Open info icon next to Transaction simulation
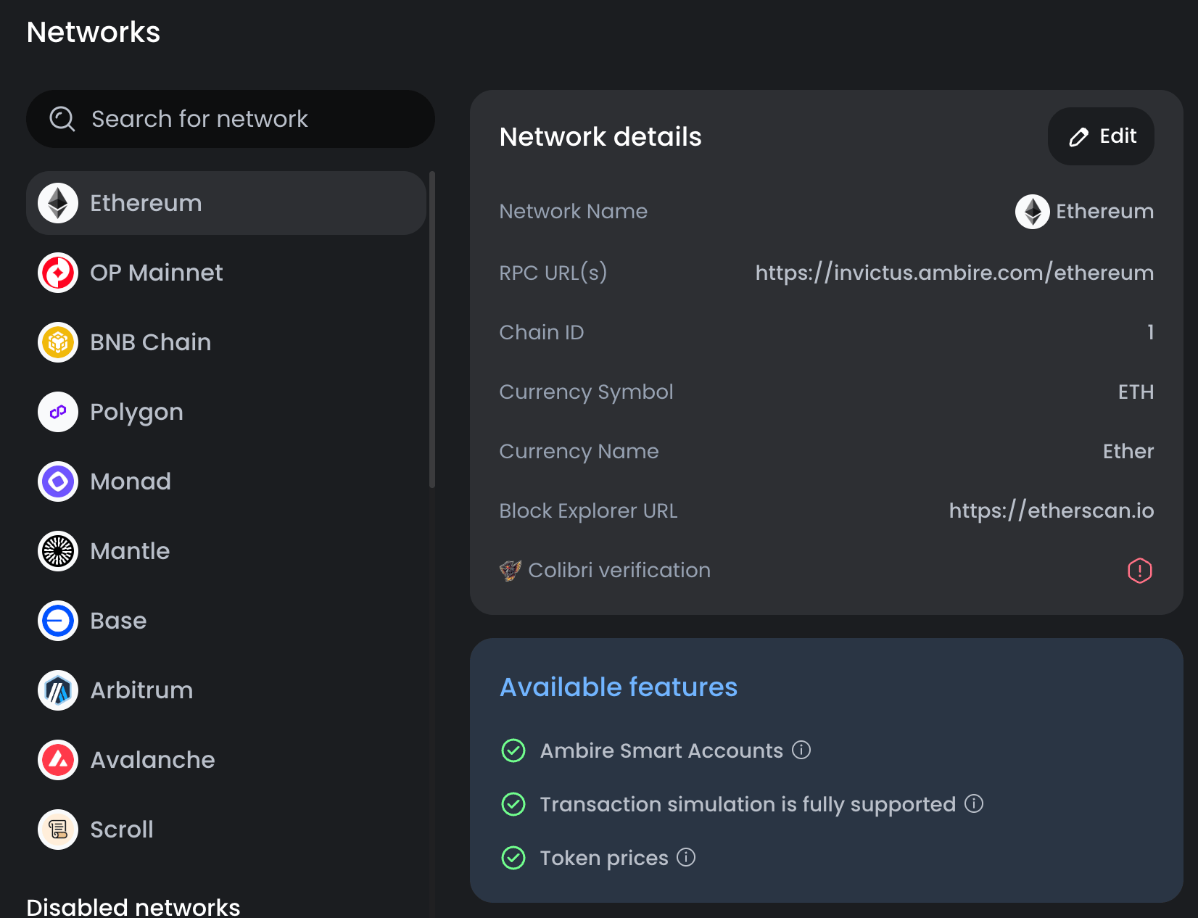 click(974, 803)
